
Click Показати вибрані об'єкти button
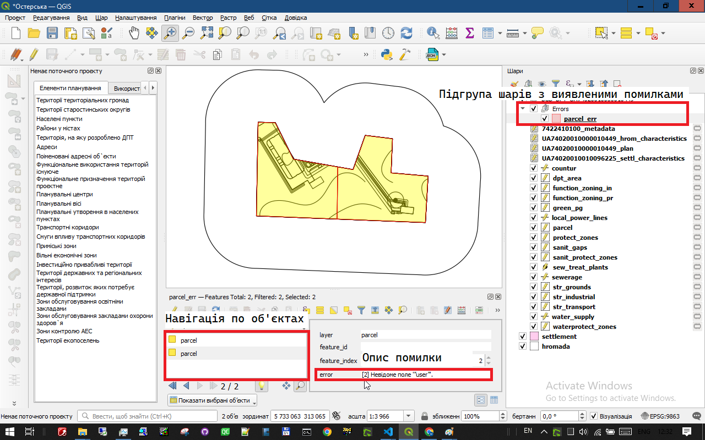[x=213, y=400]
